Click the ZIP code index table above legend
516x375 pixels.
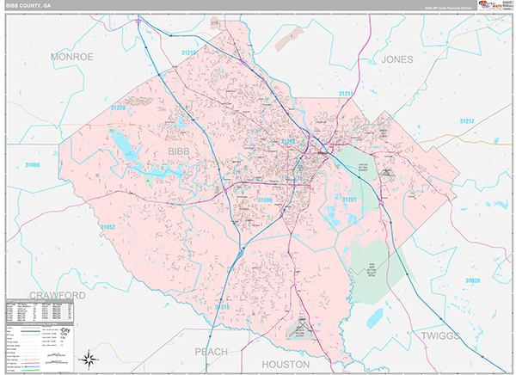coord(40,310)
